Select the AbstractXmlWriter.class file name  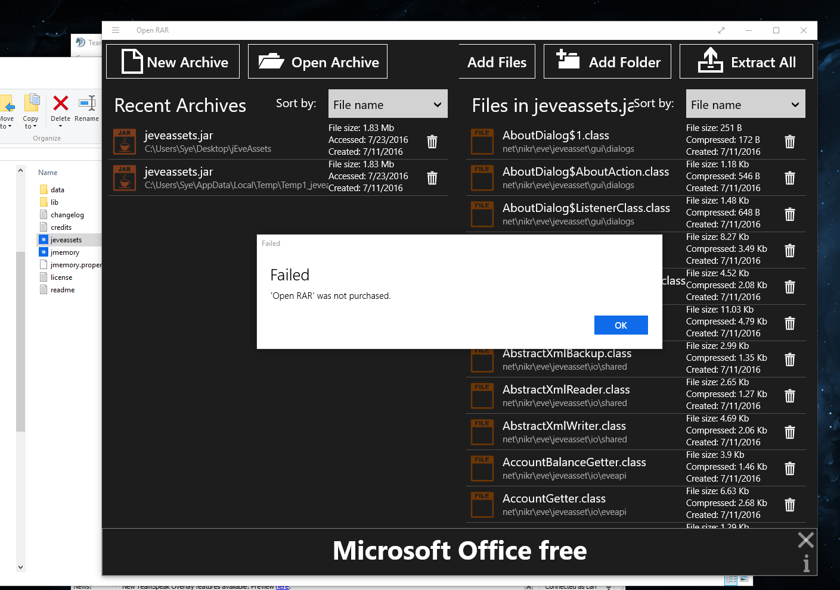click(564, 426)
